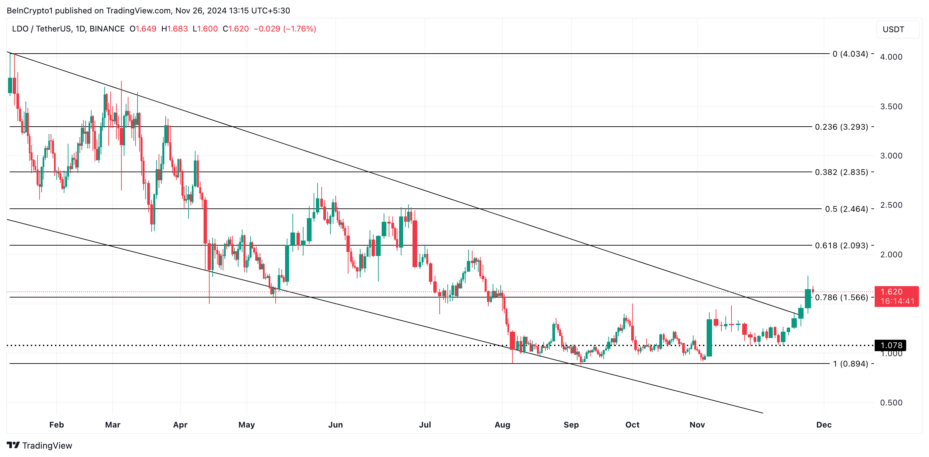This screenshot has height=457, width=929.
Task: Select the 0.5 (2.464) Fibonacci label
Action: click(846, 209)
